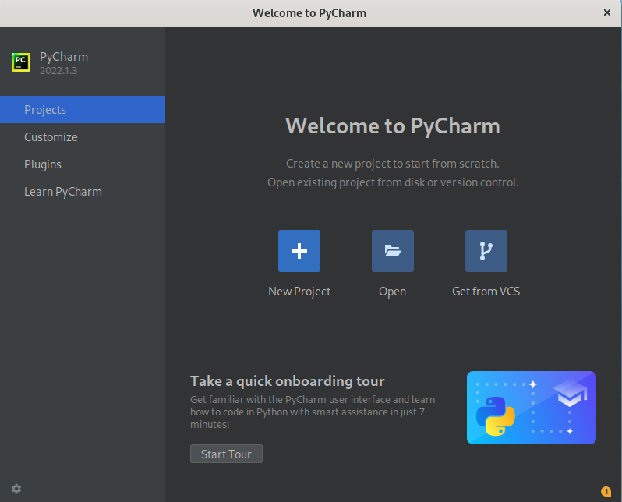Click the version text 2022.1.3
This screenshot has height=502, width=622.
(x=58, y=71)
